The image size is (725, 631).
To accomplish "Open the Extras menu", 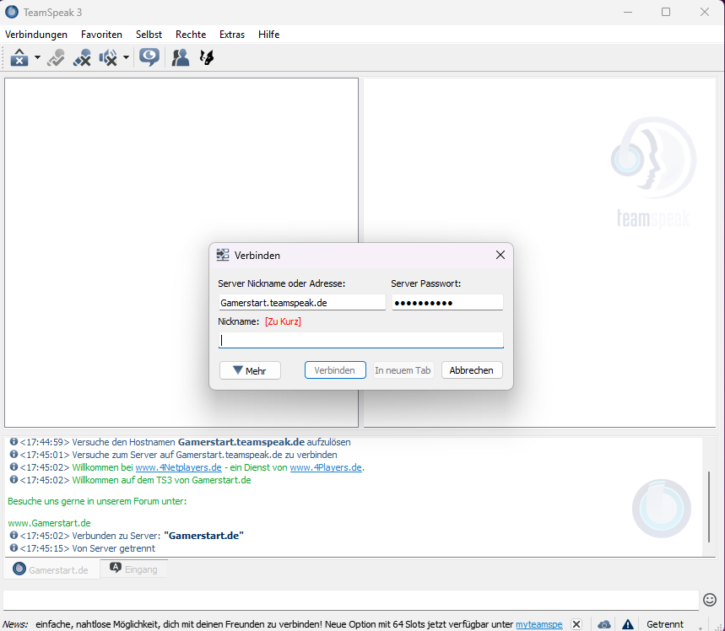I will click(x=231, y=35).
